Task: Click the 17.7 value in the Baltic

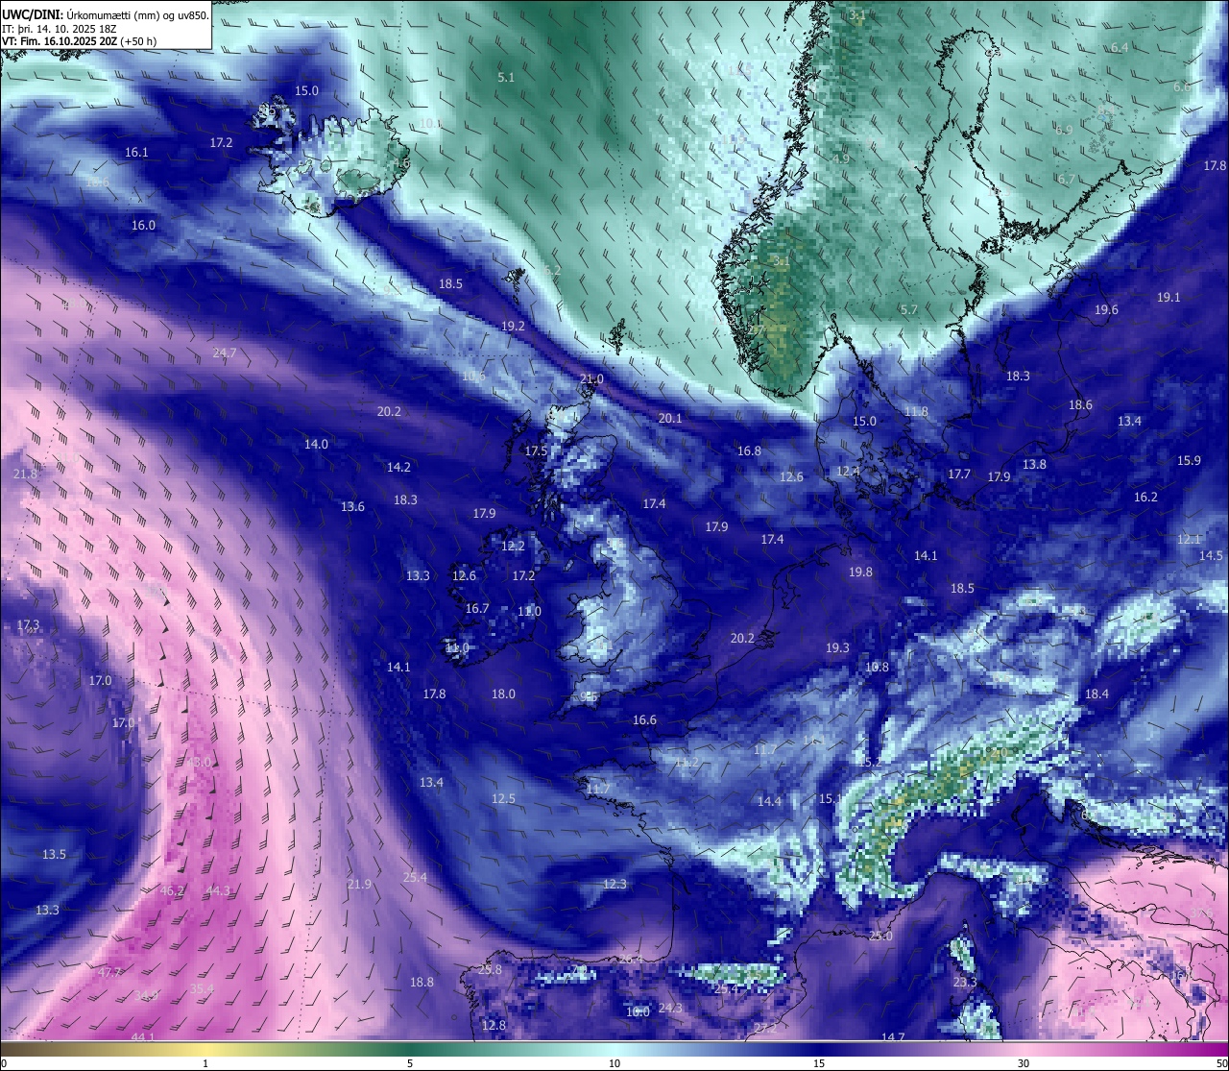Action: pos(959,474)
